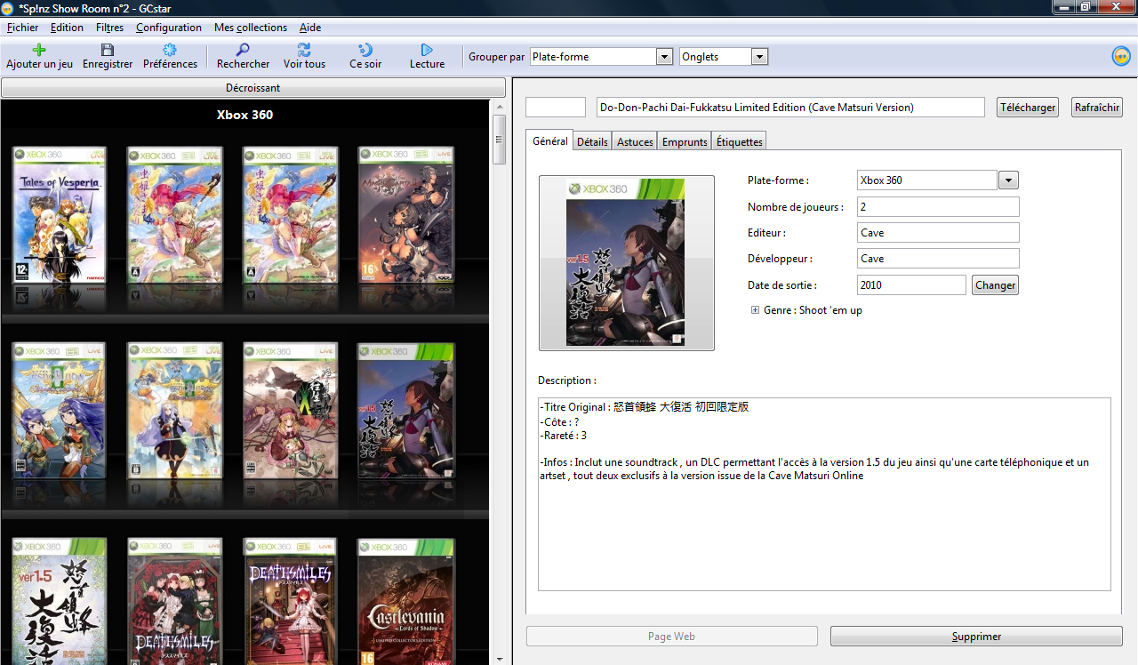Select the ver1.5 white kanji cover
The image size is (1138, 665).
click(x=60, y=601)
